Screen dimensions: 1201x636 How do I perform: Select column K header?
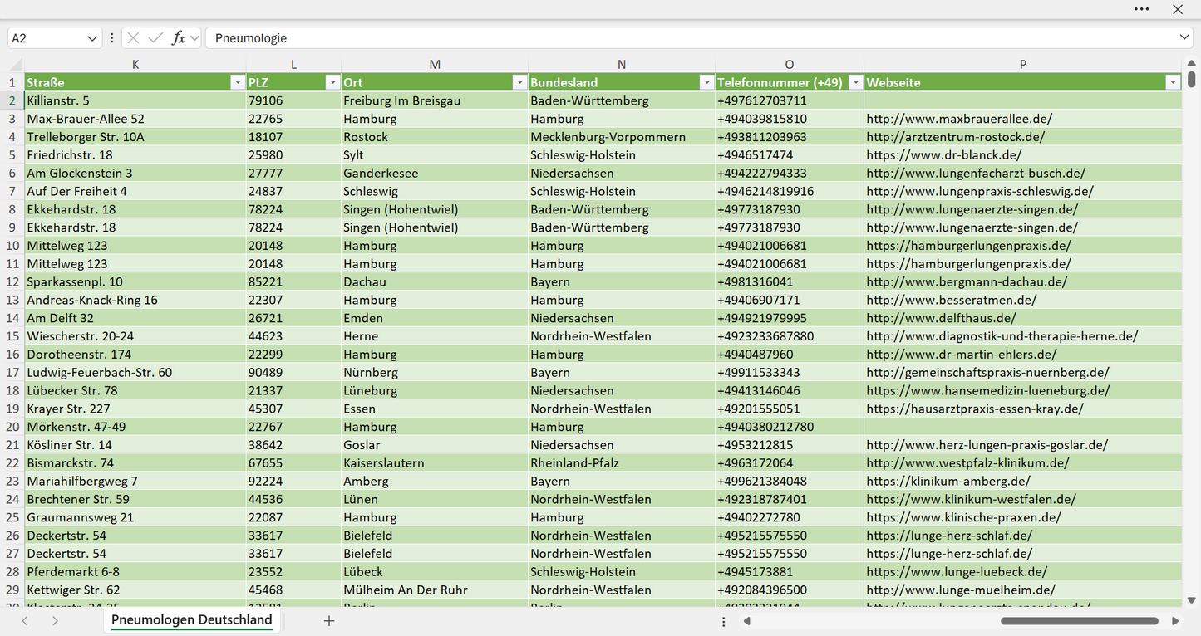click(x=135, y=64)
